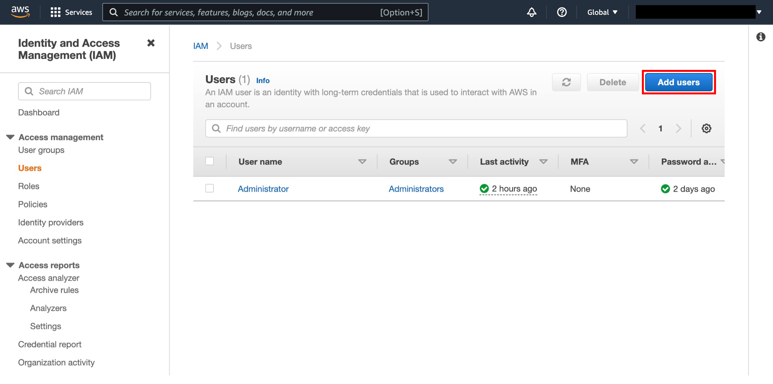Sort by Last activity column arrow
Image resolution: width=773 pixels, height=384 pixels.
click(543, 162)
